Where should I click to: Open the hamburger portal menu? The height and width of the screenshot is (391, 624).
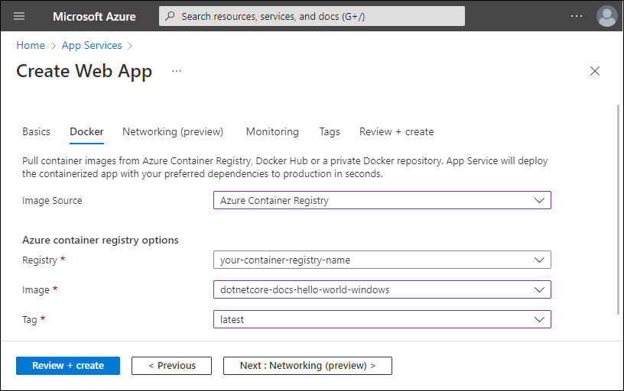point(19,16)
